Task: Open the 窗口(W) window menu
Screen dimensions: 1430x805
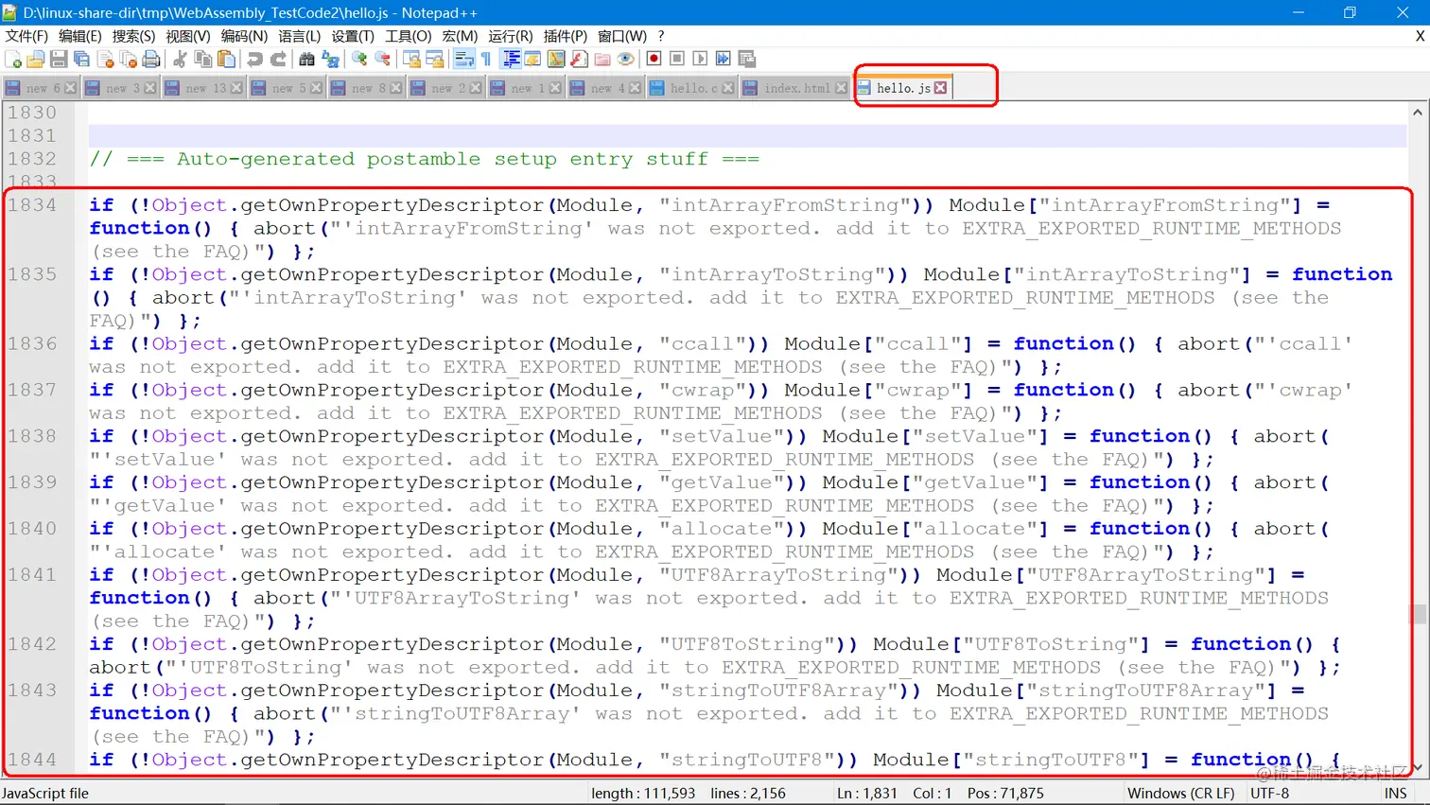Action: [622, 36]
